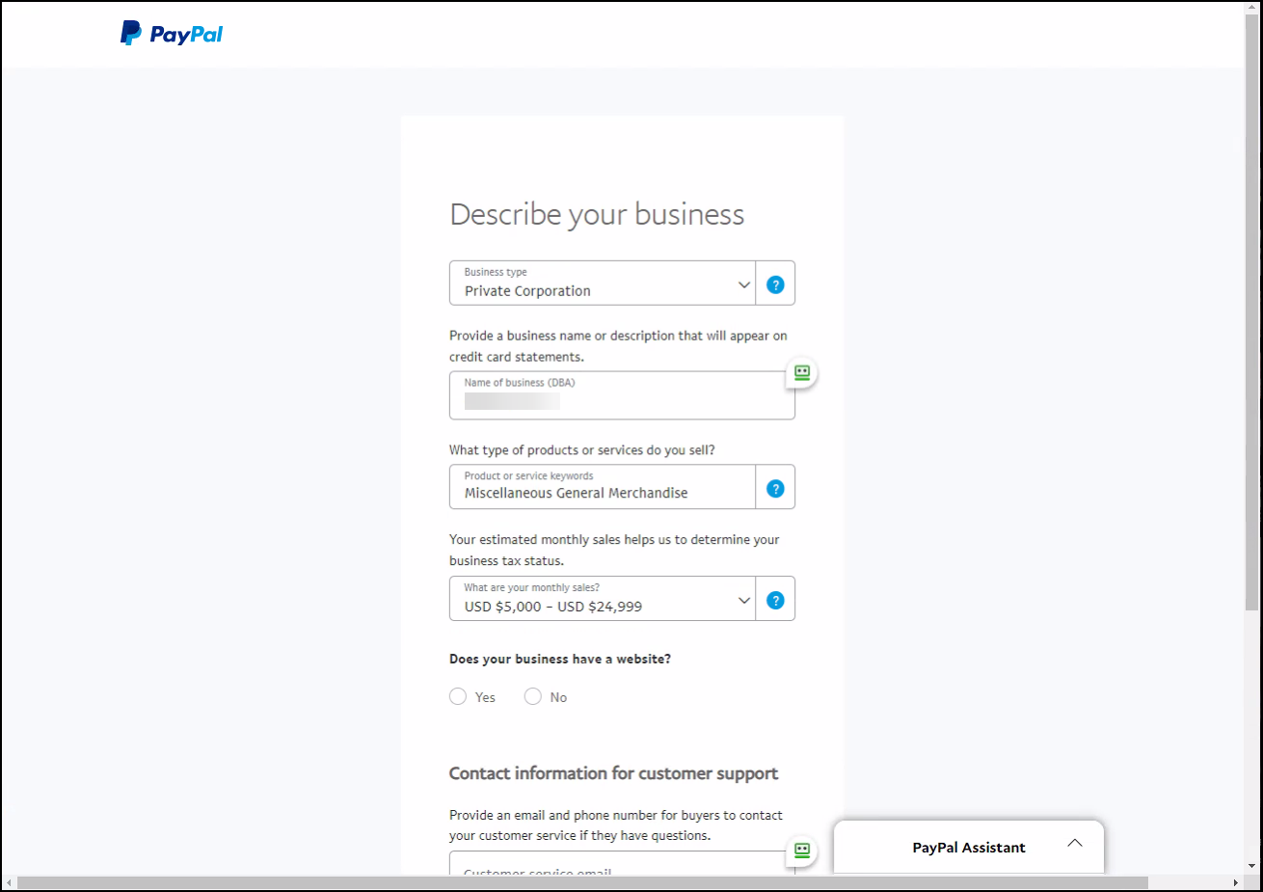
Task: Open the PayPal Assistant panel
Action: tap(969, 848)
